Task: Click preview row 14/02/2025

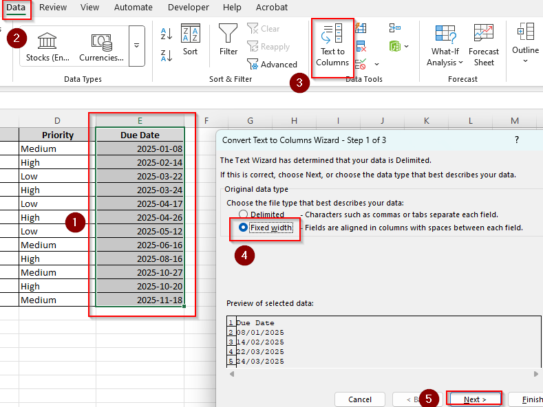Action: pos(260,342)
